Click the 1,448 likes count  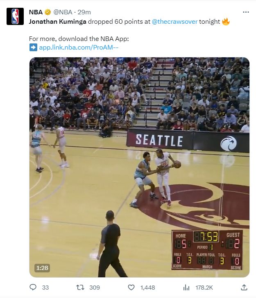(147, 288)
